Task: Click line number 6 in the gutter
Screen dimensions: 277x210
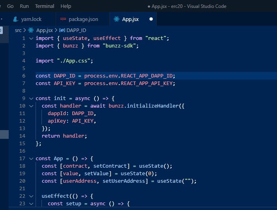Action: pyautogui.click(x=24, y=76)
